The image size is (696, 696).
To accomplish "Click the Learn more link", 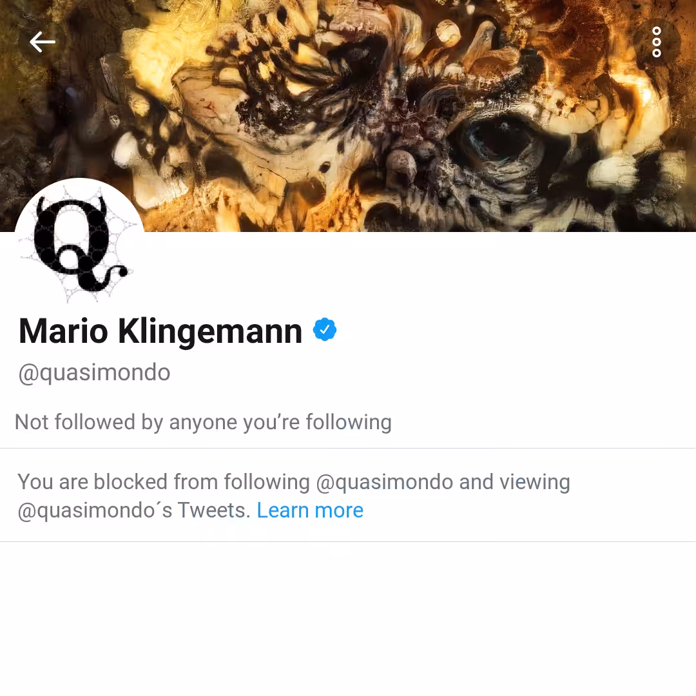I will [310, 510].
